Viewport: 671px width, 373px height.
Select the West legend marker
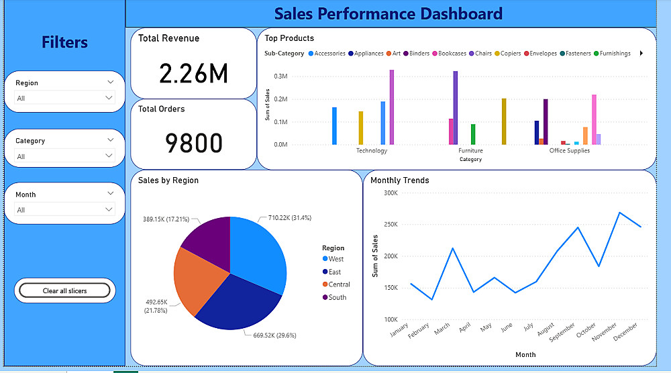[x=325, y=259]
